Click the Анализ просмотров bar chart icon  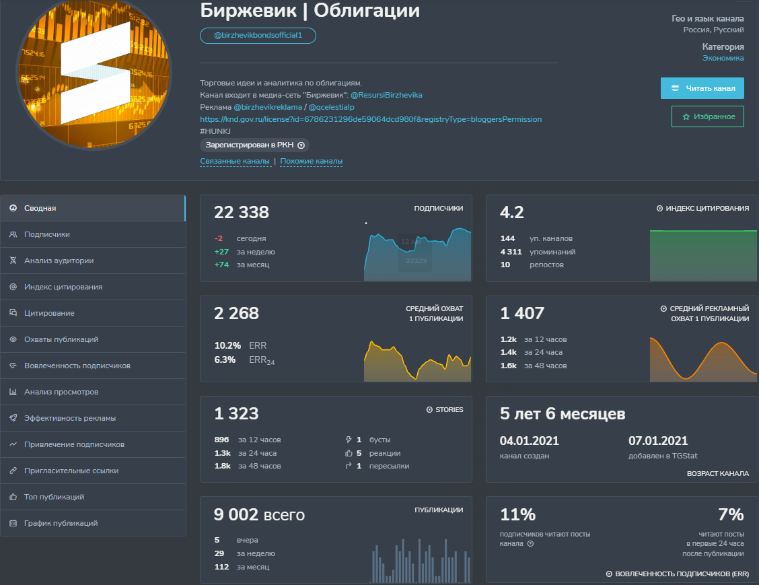click(13, 392)
